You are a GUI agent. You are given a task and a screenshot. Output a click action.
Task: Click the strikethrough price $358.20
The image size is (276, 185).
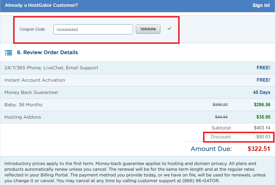click(x=220, y=105)
